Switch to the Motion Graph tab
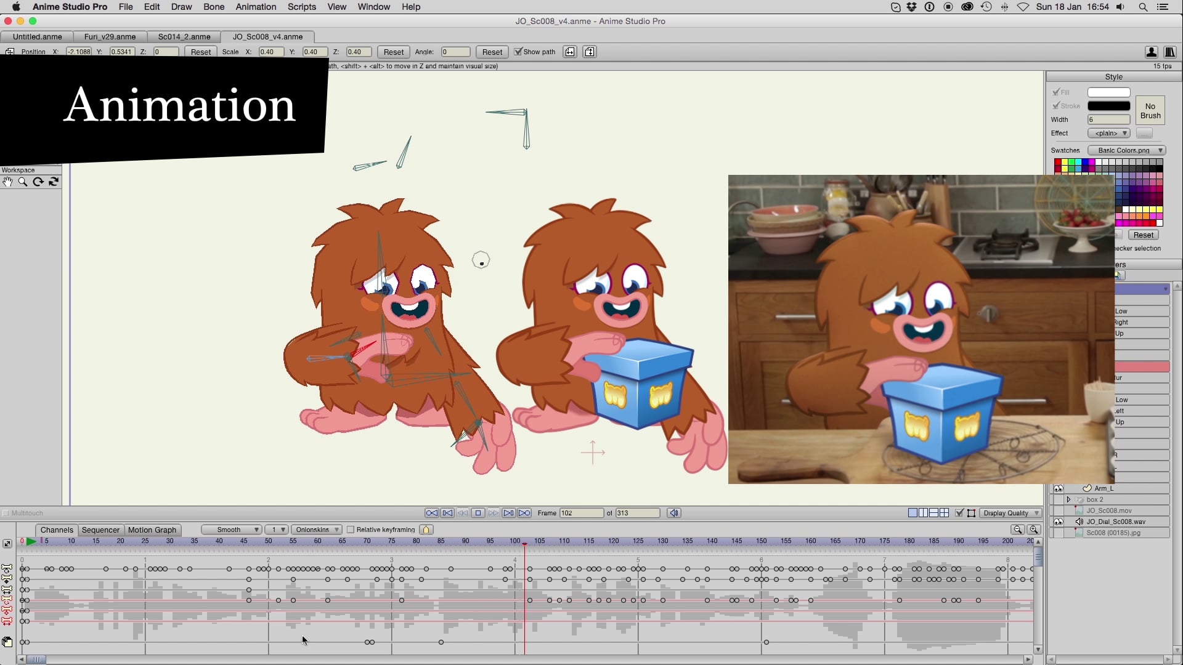Screen dimensions: 1183x665 [152, 530]
